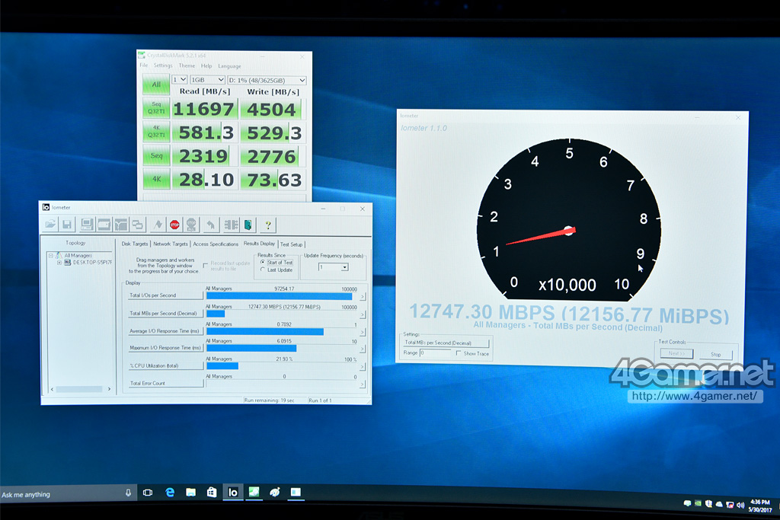Click the 4K Q32T1 test button

point(156,131)
